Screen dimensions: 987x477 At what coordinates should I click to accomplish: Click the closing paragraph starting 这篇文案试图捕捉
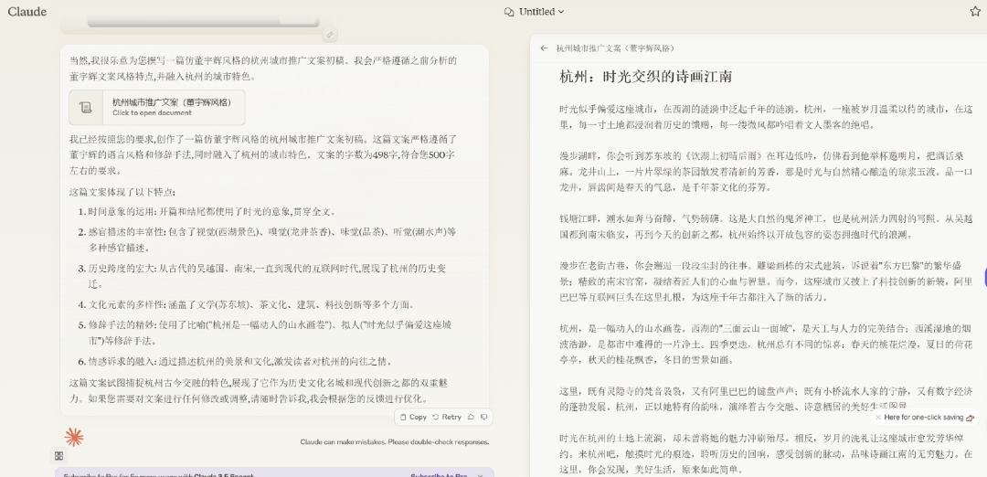(258, 390)
